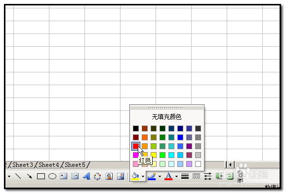Select the Oval shape tool
The width and height of the screenshot is (285, 193).
tap(52, 176)
